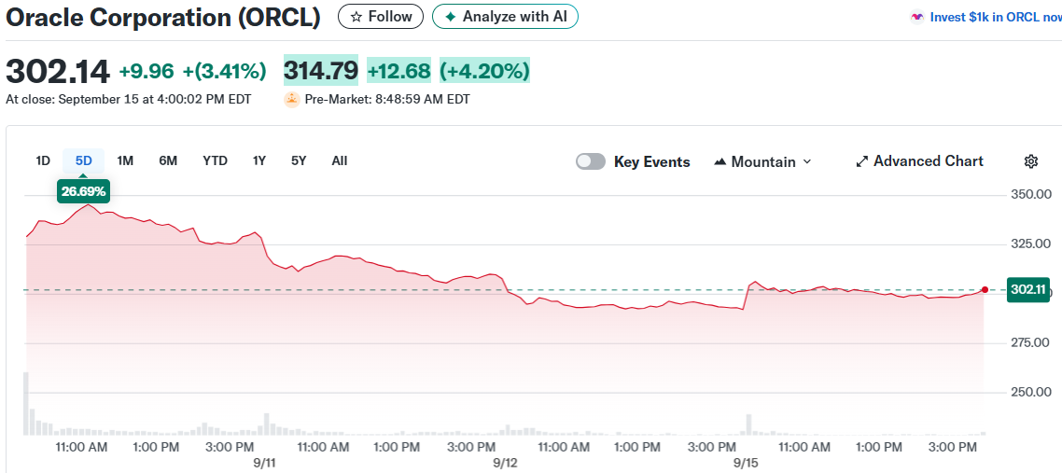Click the 9/11 date label on axis
Screen dimensions: 1062x473
tap(264, 464)
